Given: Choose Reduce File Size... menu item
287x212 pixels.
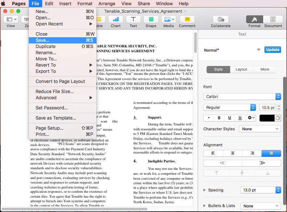Looking at the screenshot, I should click(x=63, y=91).
